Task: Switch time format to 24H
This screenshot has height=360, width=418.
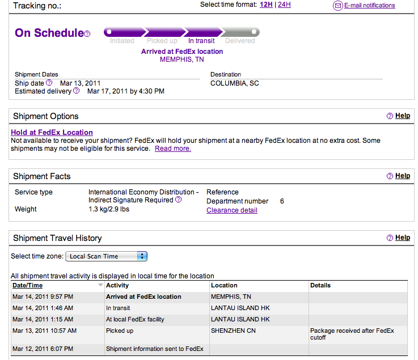Action: click(284, 5)
